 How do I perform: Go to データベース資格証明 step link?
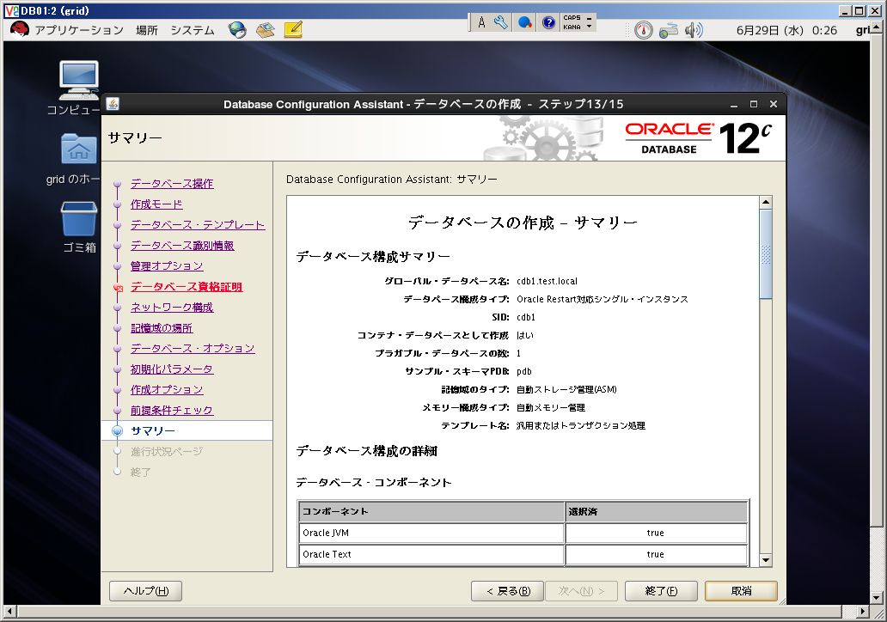(187, 287)
